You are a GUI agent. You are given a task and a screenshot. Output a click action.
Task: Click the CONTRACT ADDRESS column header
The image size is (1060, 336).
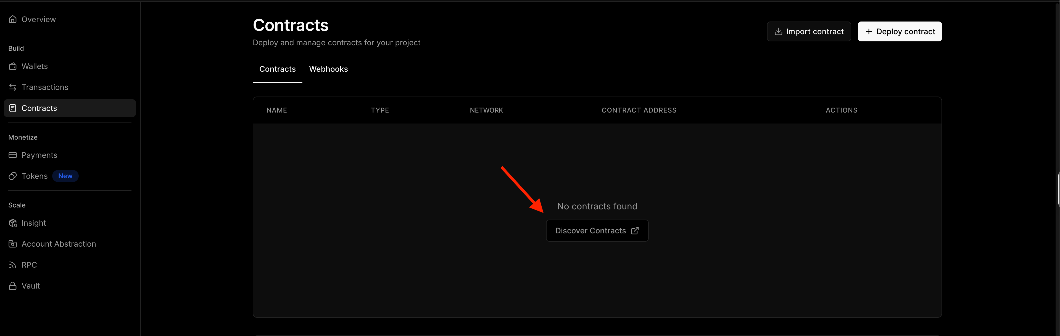click(x=639, y=110)
